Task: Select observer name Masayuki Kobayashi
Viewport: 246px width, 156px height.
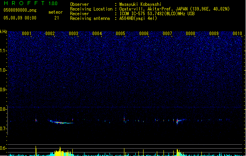Action: pyautogui.click(x=140, y=4)
